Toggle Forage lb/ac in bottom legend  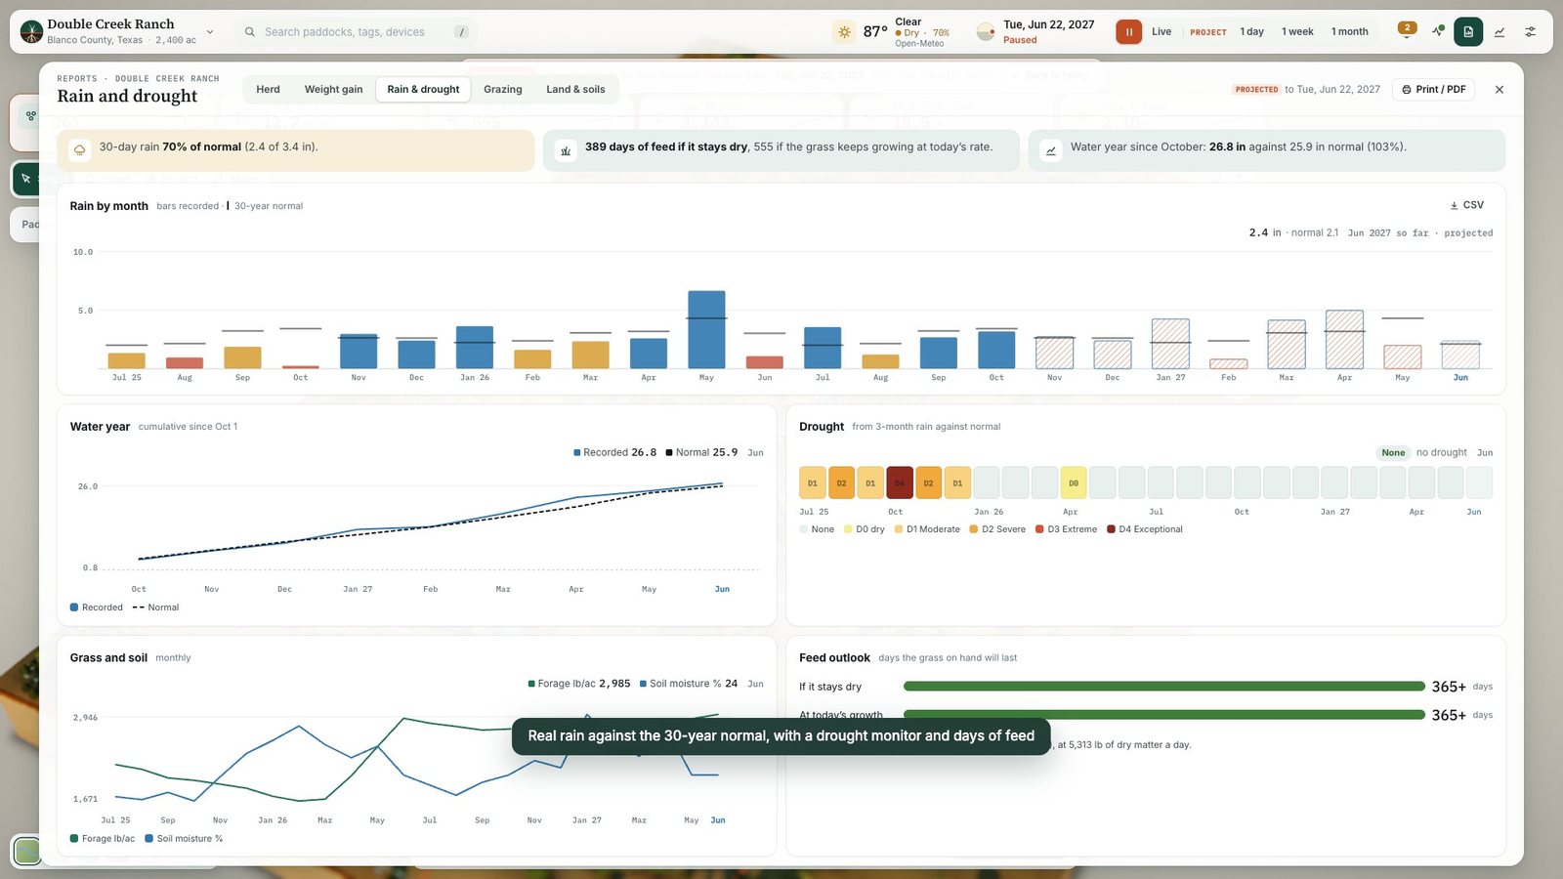pos(103,839)
